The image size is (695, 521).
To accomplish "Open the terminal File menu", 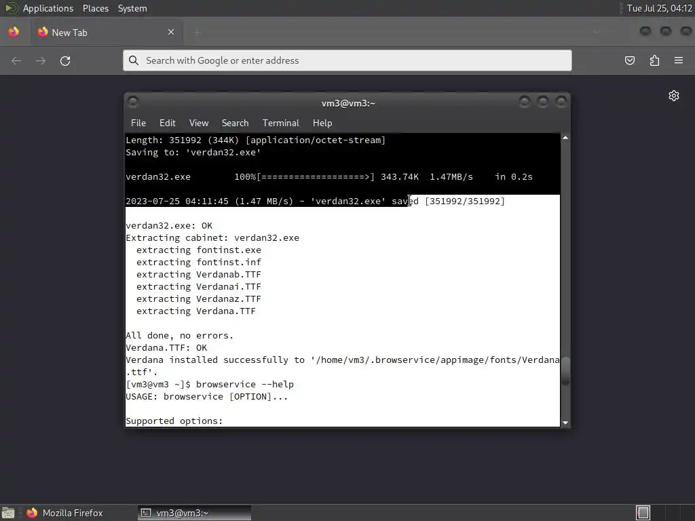I will [138, 123].
